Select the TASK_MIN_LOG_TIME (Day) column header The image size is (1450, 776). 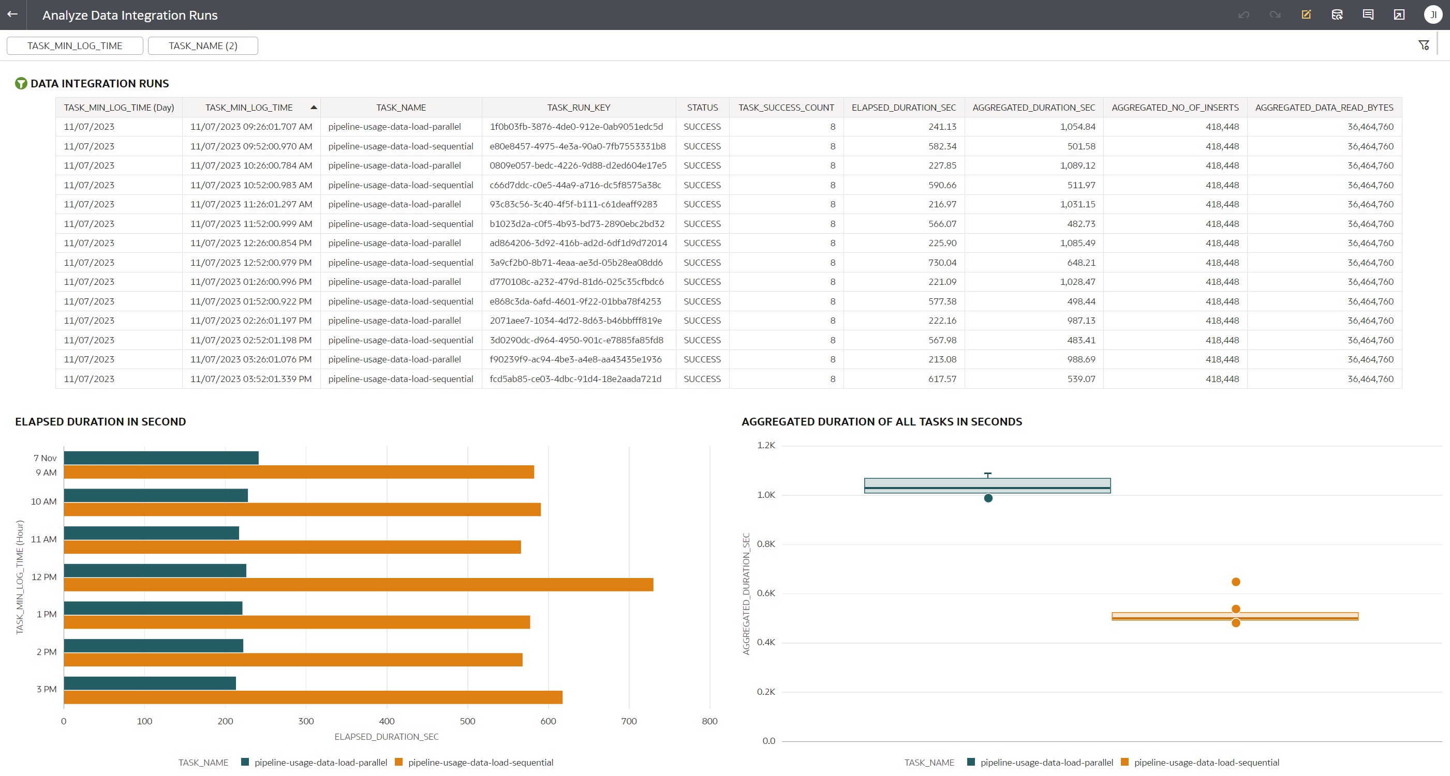point(119,108)
